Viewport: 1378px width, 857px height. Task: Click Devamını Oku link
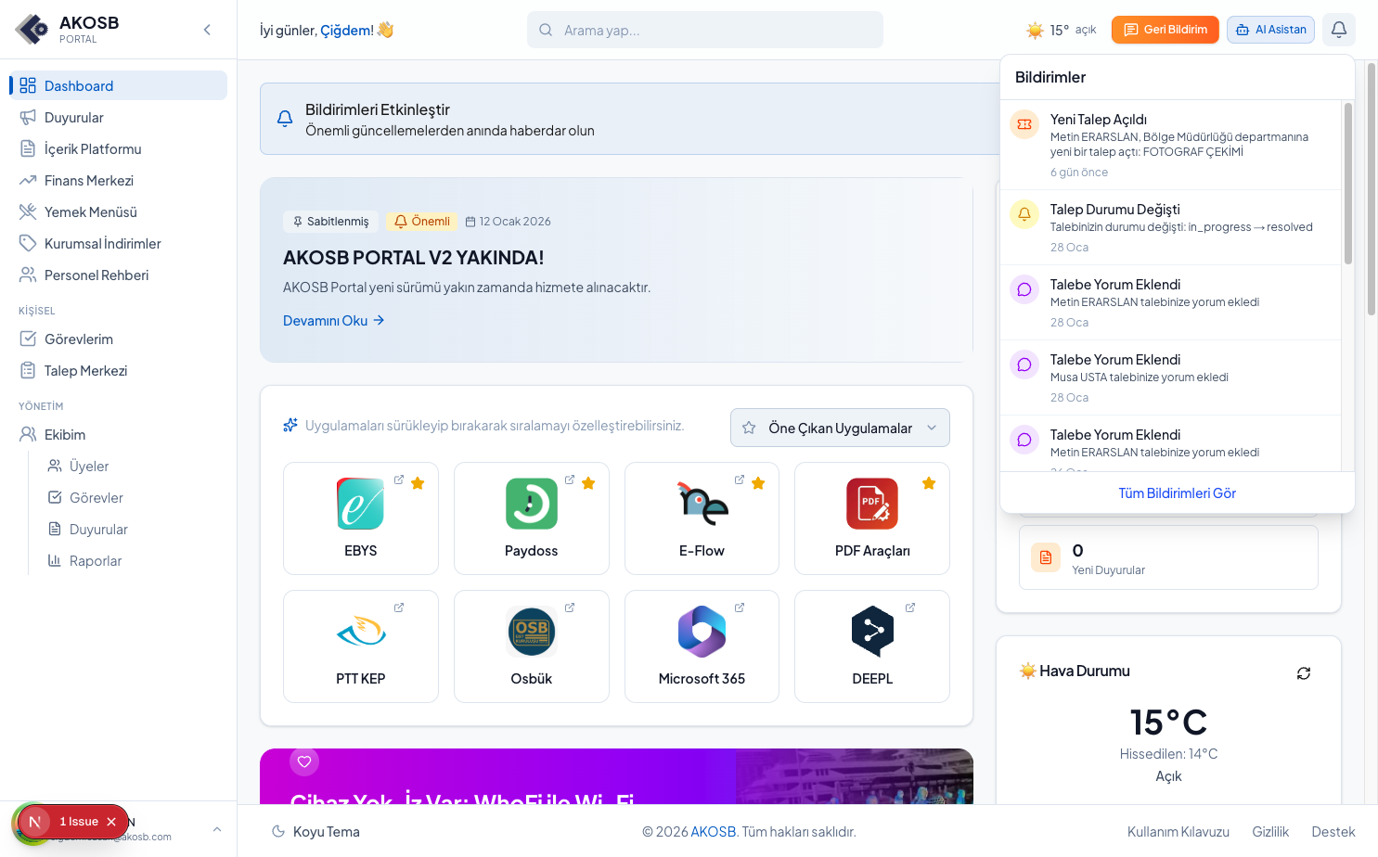(x=333, y=320)
